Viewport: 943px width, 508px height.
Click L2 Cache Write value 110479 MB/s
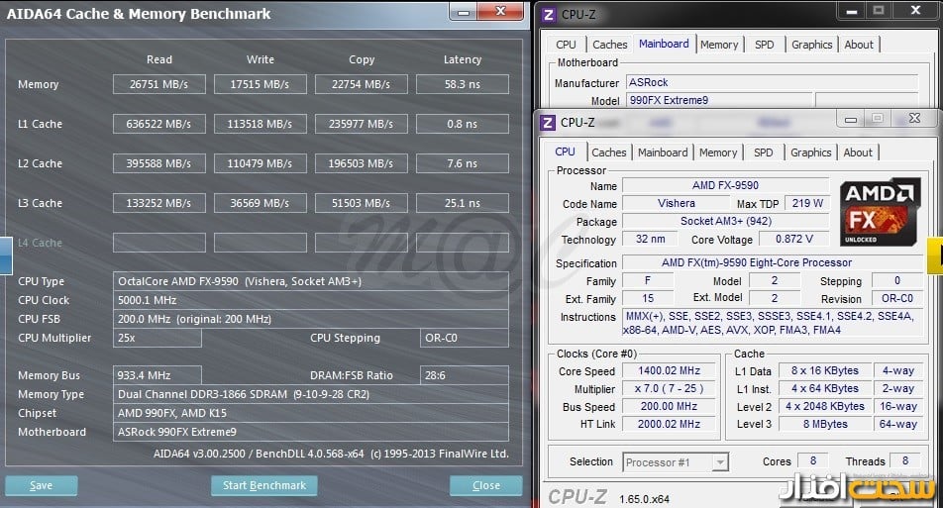(x=261, y=163)
